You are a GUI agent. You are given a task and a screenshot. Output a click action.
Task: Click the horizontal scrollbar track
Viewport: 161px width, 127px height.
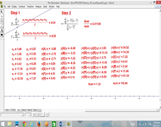121,110
